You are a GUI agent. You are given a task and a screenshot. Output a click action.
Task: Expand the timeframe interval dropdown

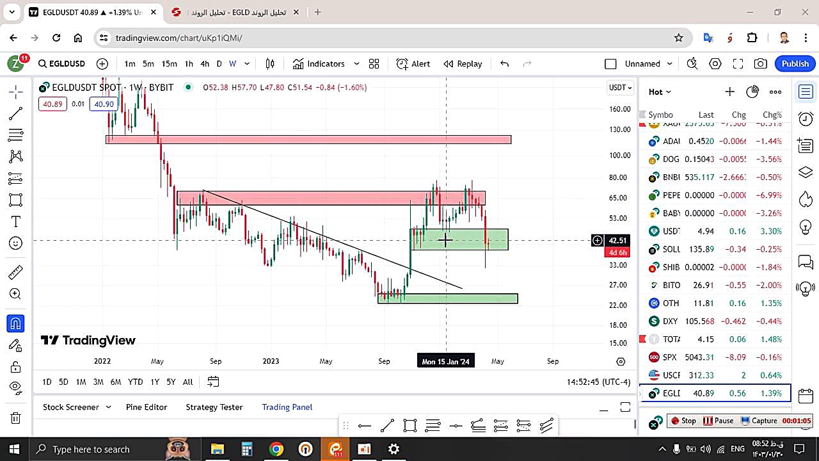(247, 63)
